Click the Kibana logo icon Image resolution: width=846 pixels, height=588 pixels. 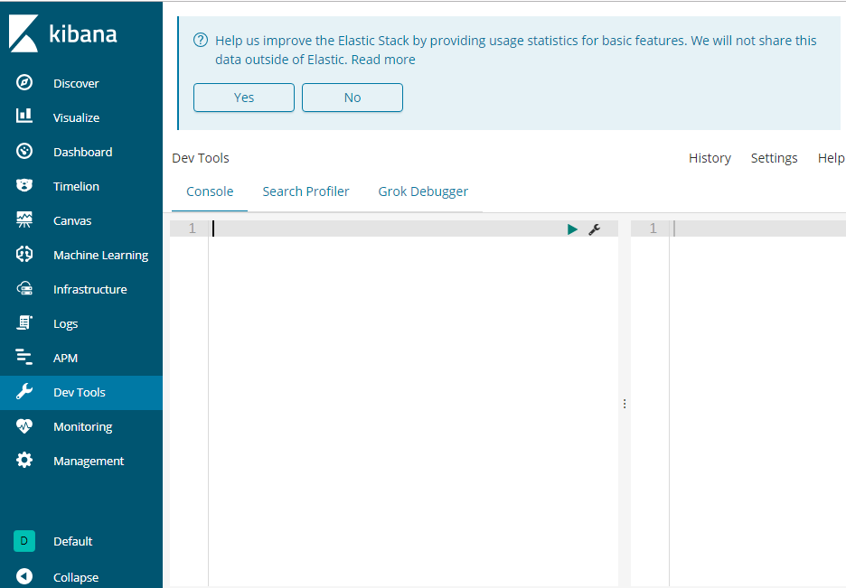23,33
